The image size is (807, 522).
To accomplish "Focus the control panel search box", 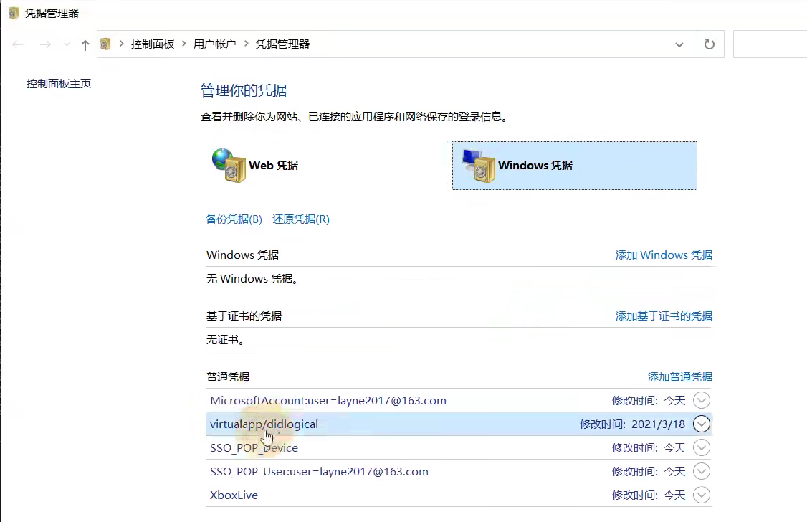I will coord(770,44).
